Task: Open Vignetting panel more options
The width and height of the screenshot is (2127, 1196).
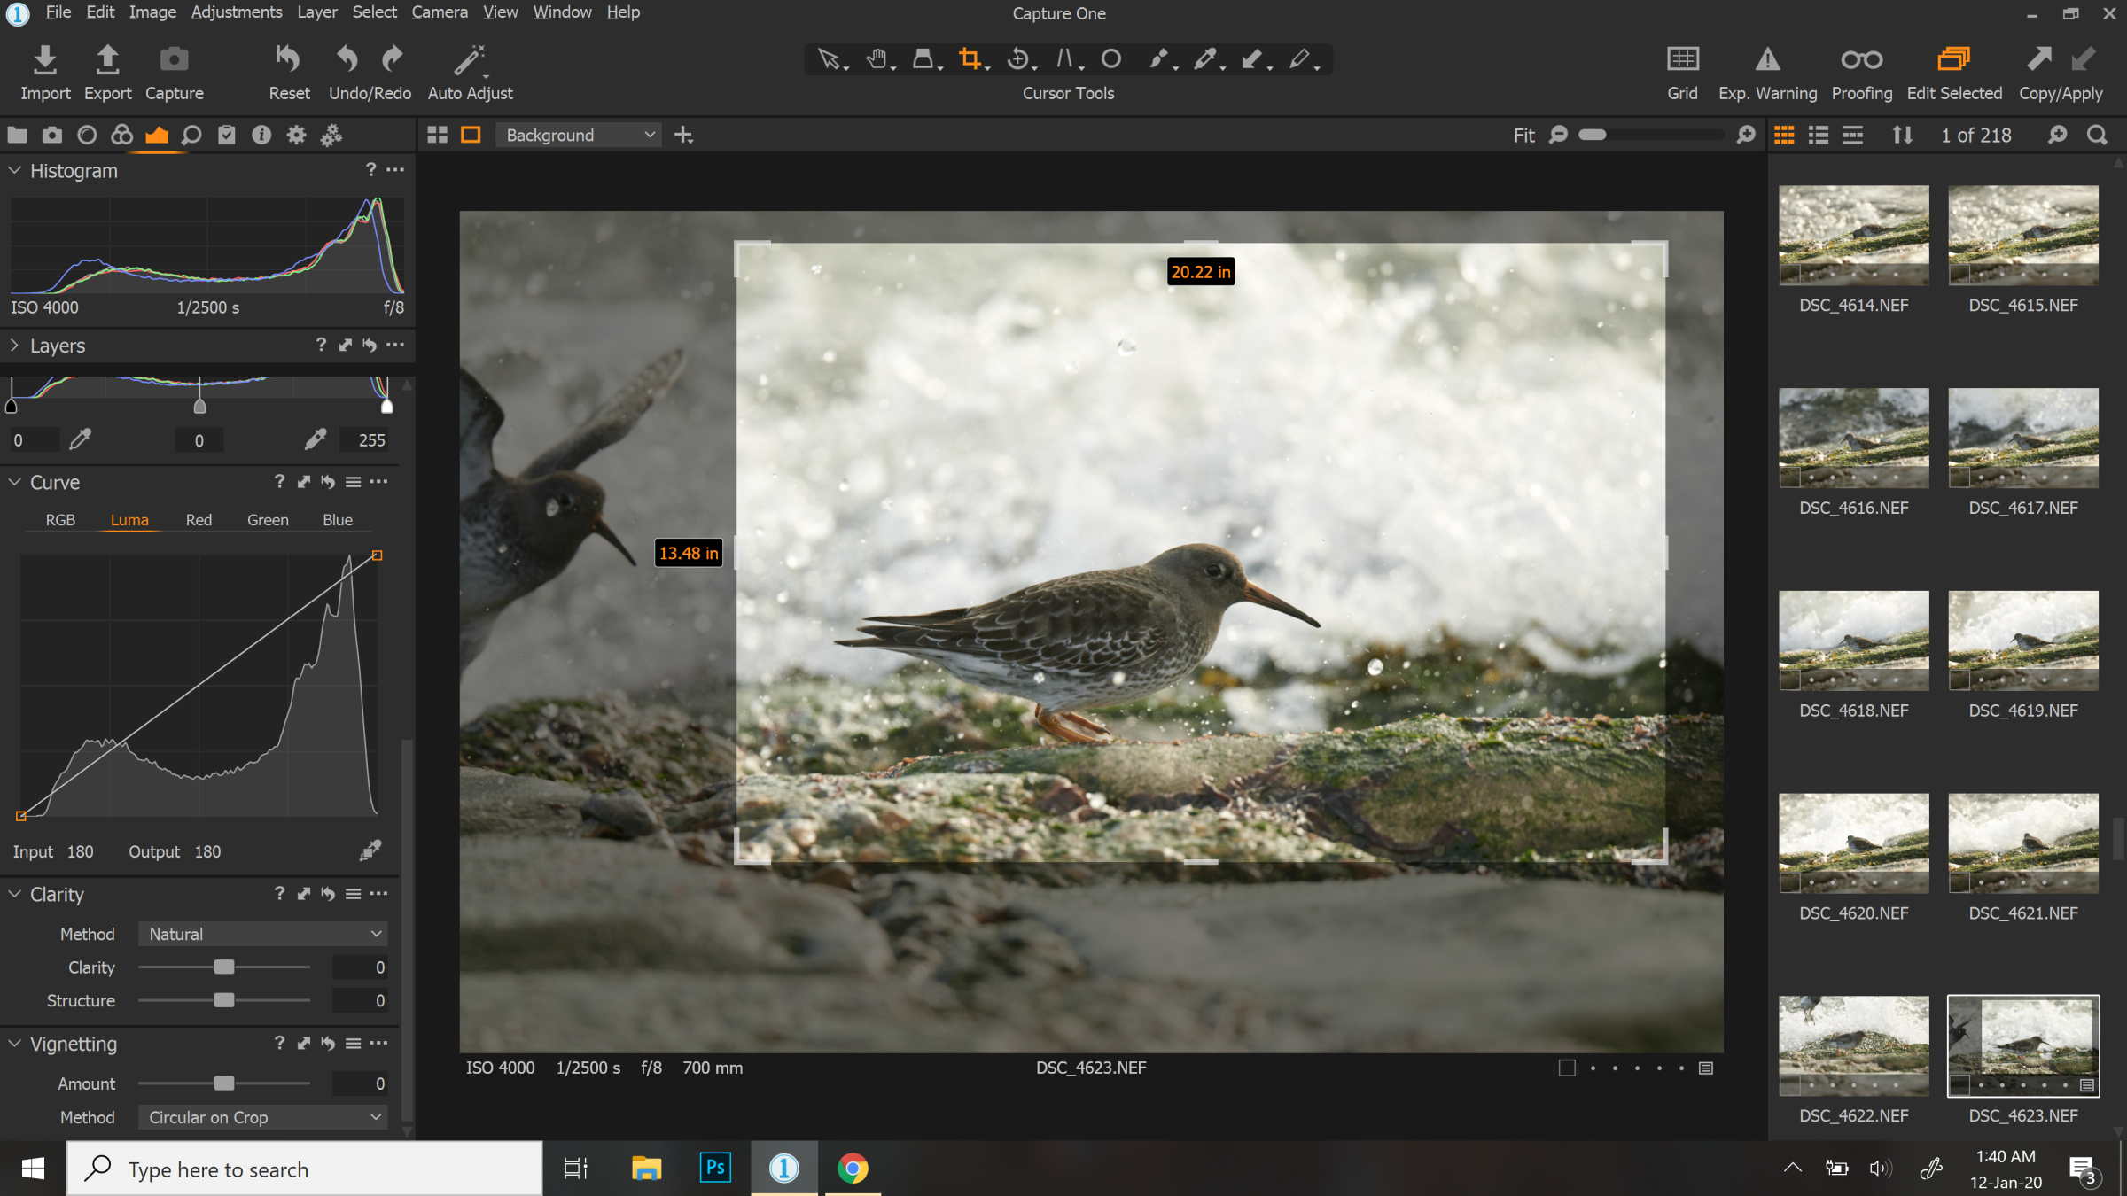Action: click(x=378, y=1043)
